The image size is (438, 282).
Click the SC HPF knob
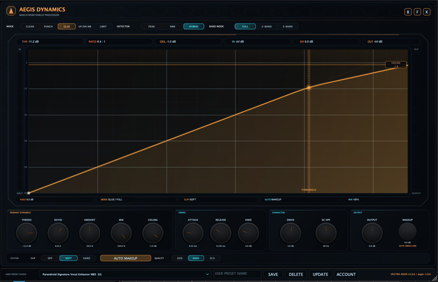(x=326, y=233)
